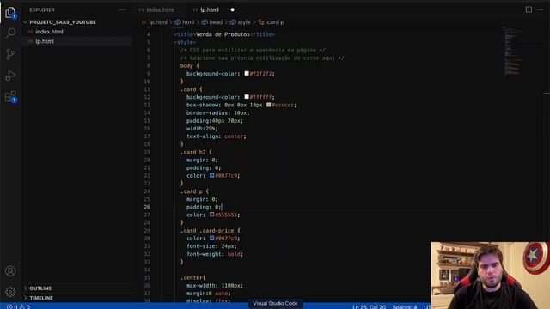550x309 pixels.
Task: Collapse the PROJETO_SAAS_YOUTUBE folder
Action: coord(63,22)
